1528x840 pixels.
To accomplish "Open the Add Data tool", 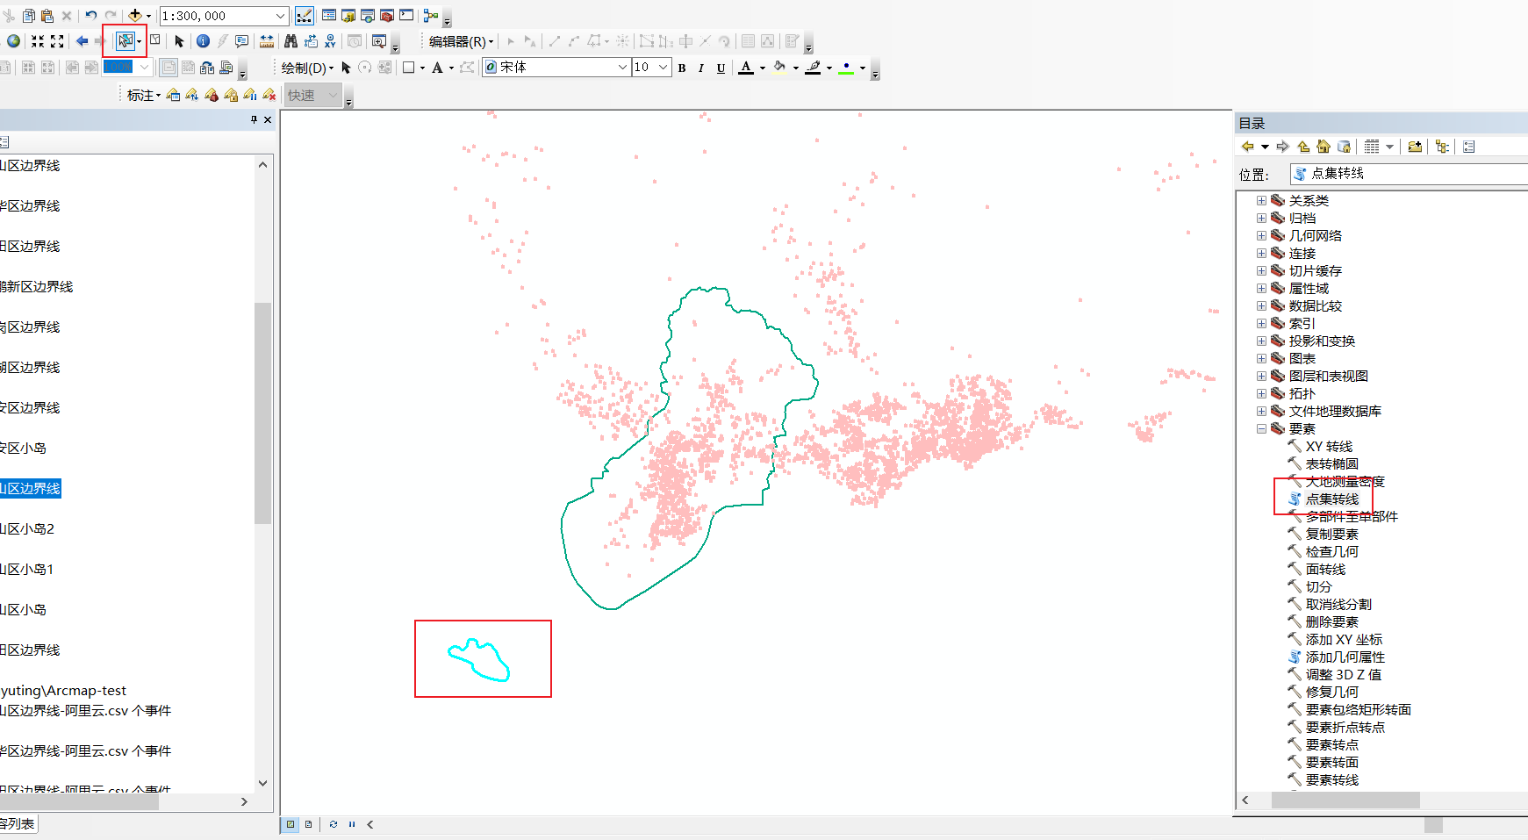I will click(135, 15).
